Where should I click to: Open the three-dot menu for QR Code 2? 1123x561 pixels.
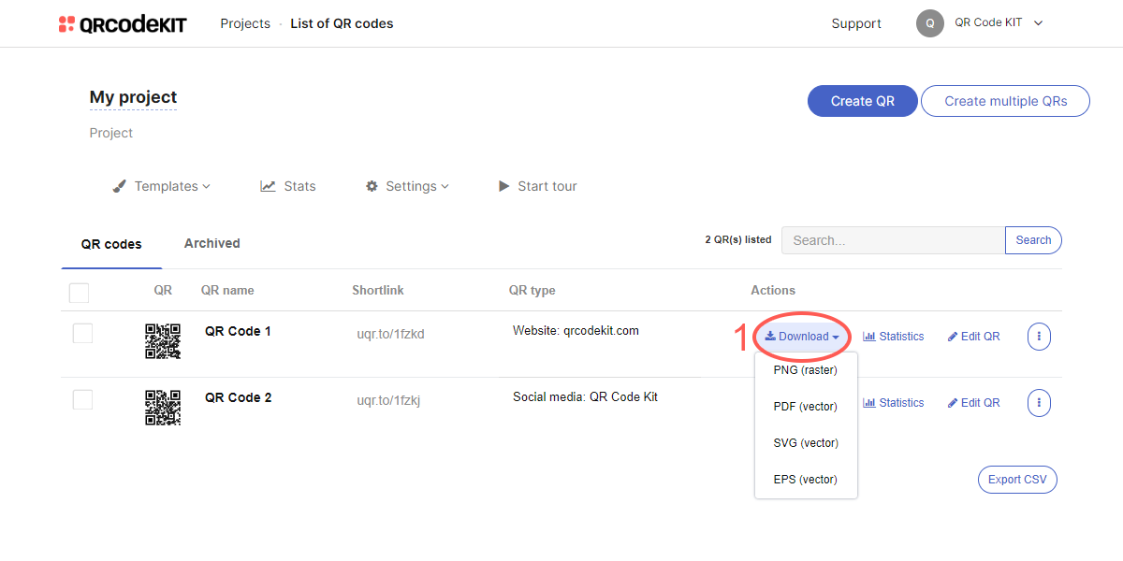(x=1039, y=402)
